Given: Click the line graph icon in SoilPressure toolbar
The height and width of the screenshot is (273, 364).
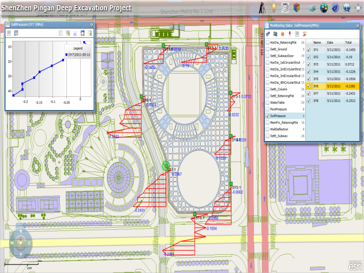Looking at the screenshot, I should click(x=75, y=33).
